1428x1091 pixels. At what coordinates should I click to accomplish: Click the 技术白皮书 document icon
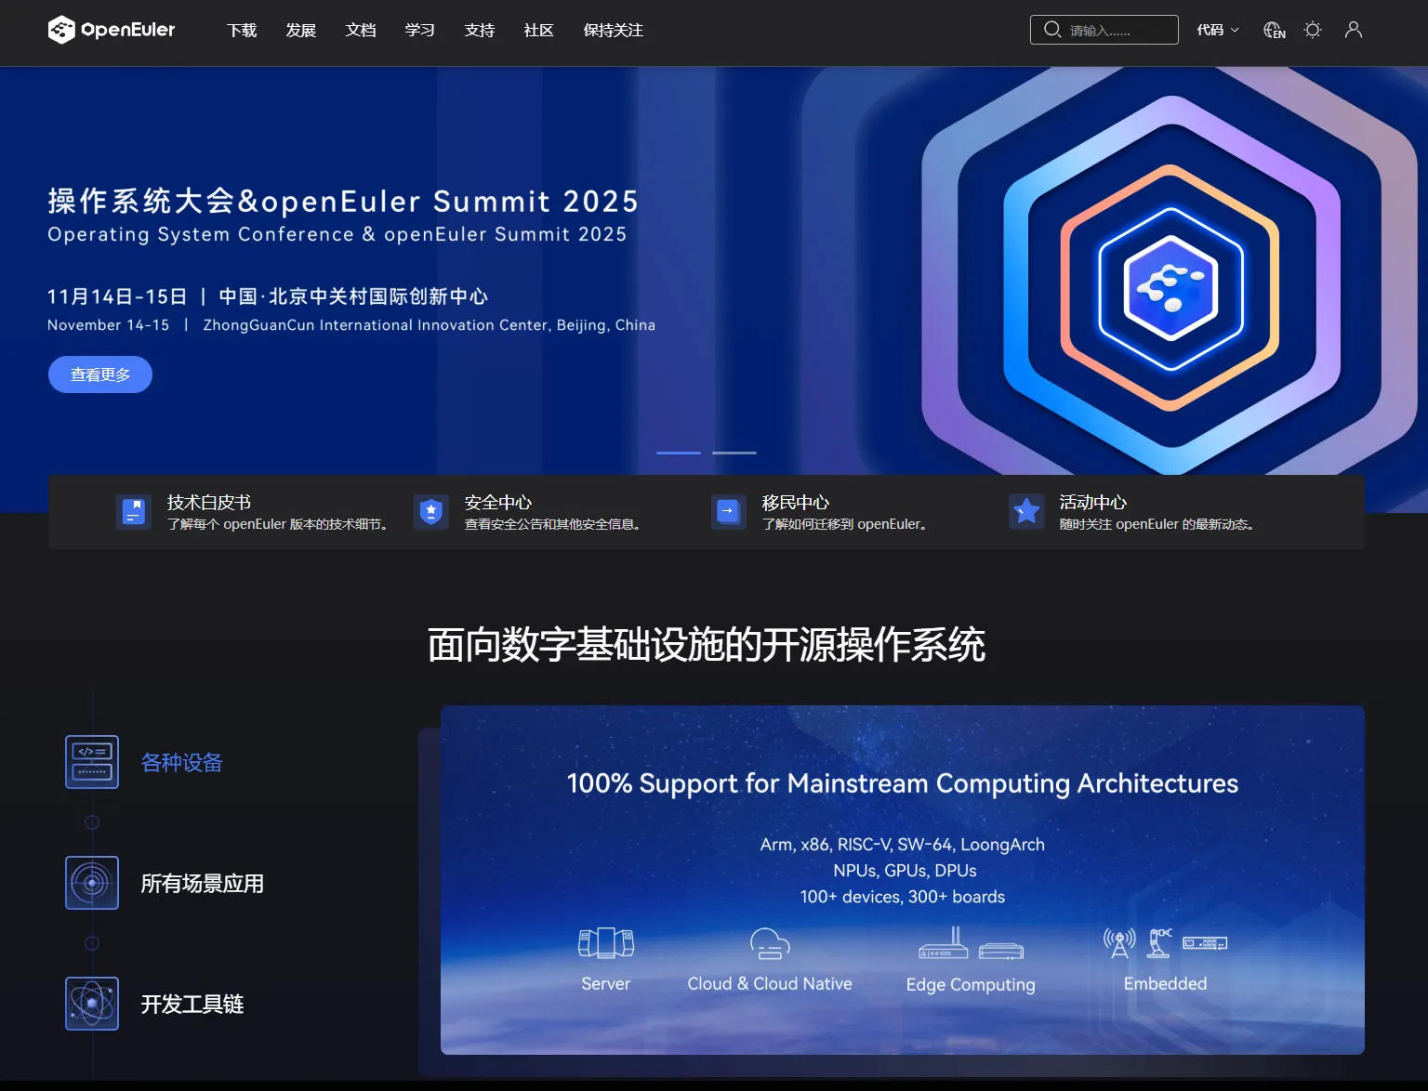(134, 511)
